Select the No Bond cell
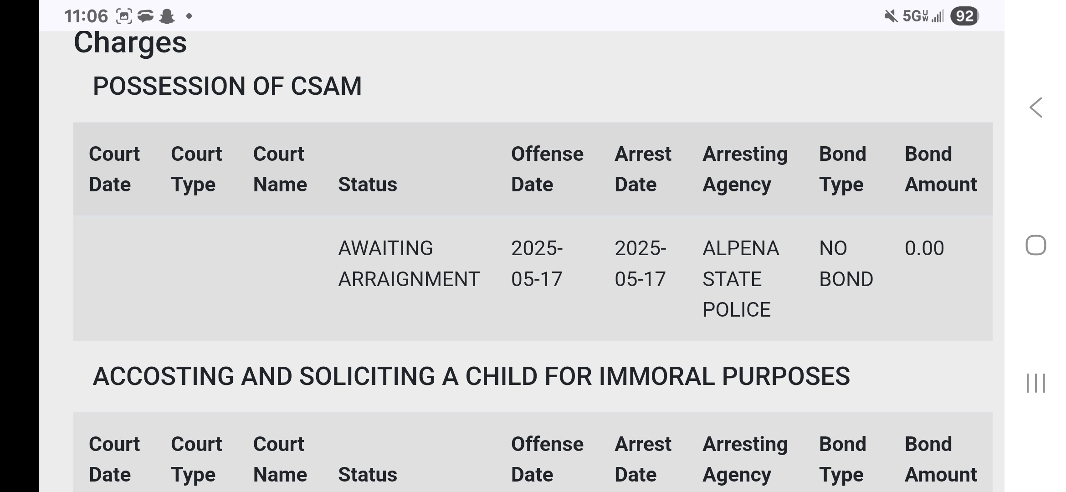1066x492 pixels. (x=846, y=263)
